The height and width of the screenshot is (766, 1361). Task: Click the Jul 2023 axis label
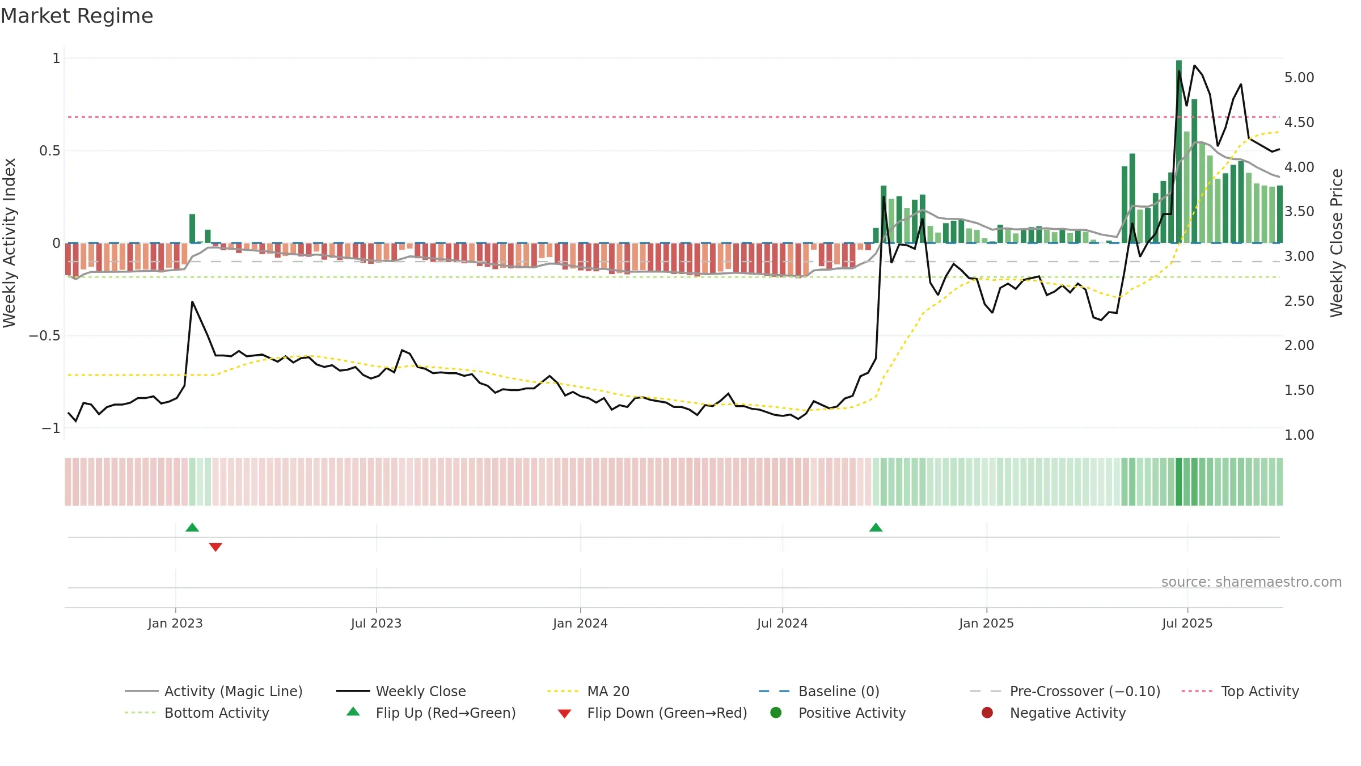coord(376,623)
